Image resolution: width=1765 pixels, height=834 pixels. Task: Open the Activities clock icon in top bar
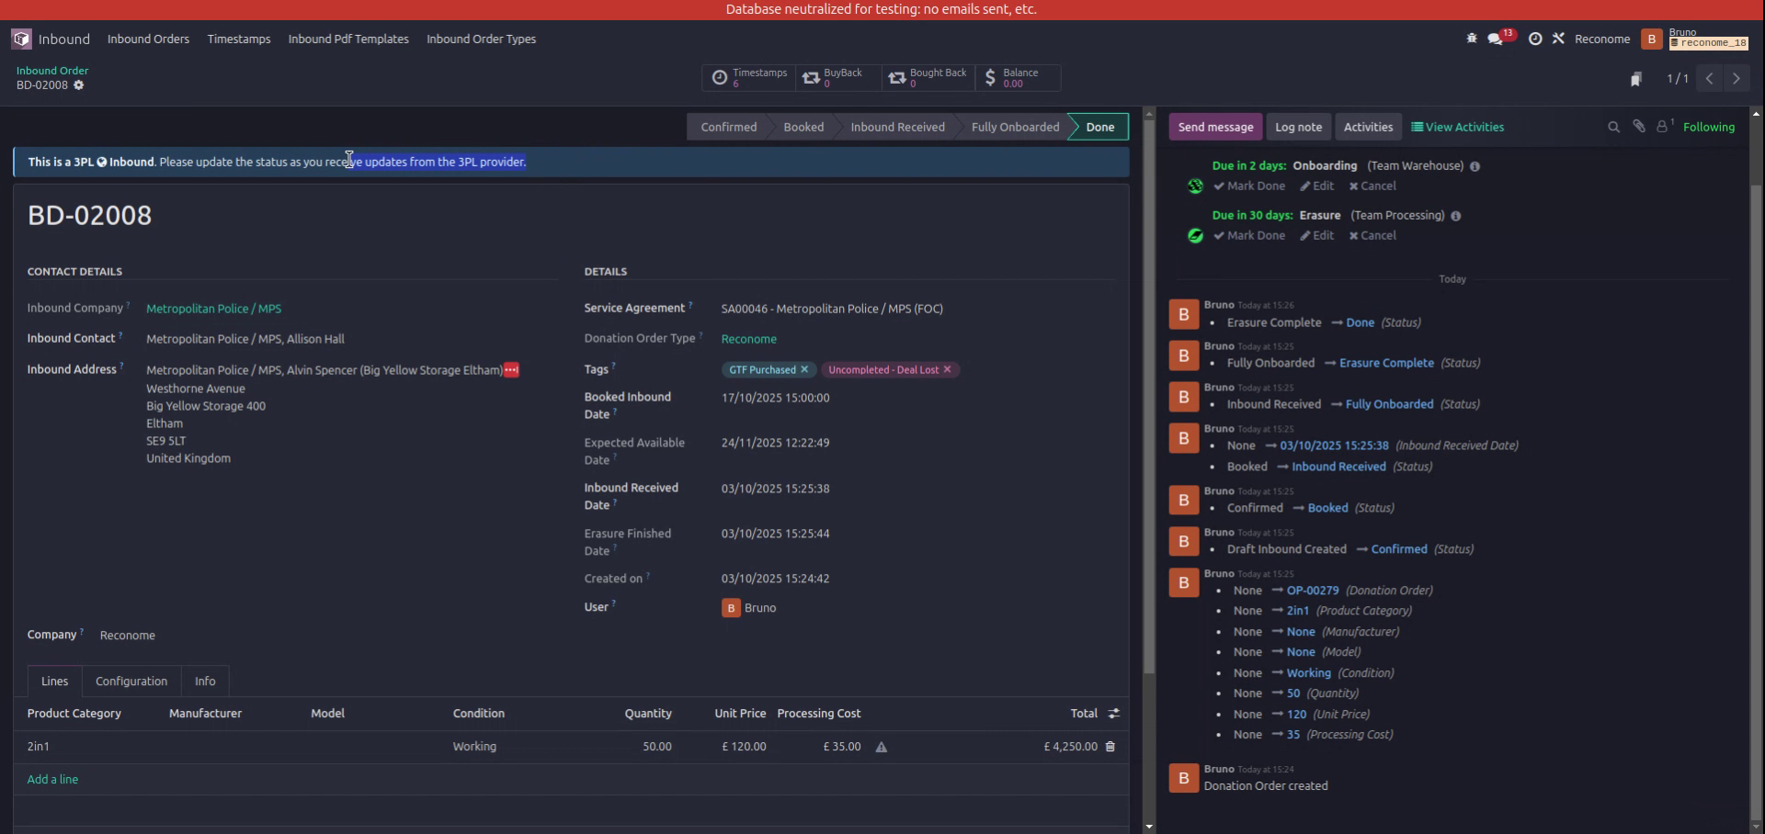coord(1533,39)
